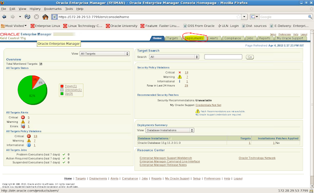Open the Target Search type dropdown
This screenshot has height=193, width=314.
tap(174, 57)
